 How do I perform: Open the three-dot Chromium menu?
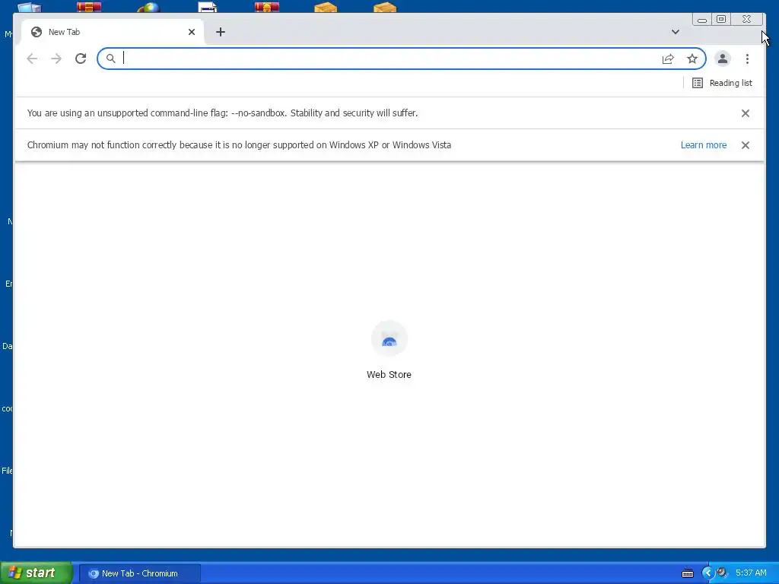(747, 59)
